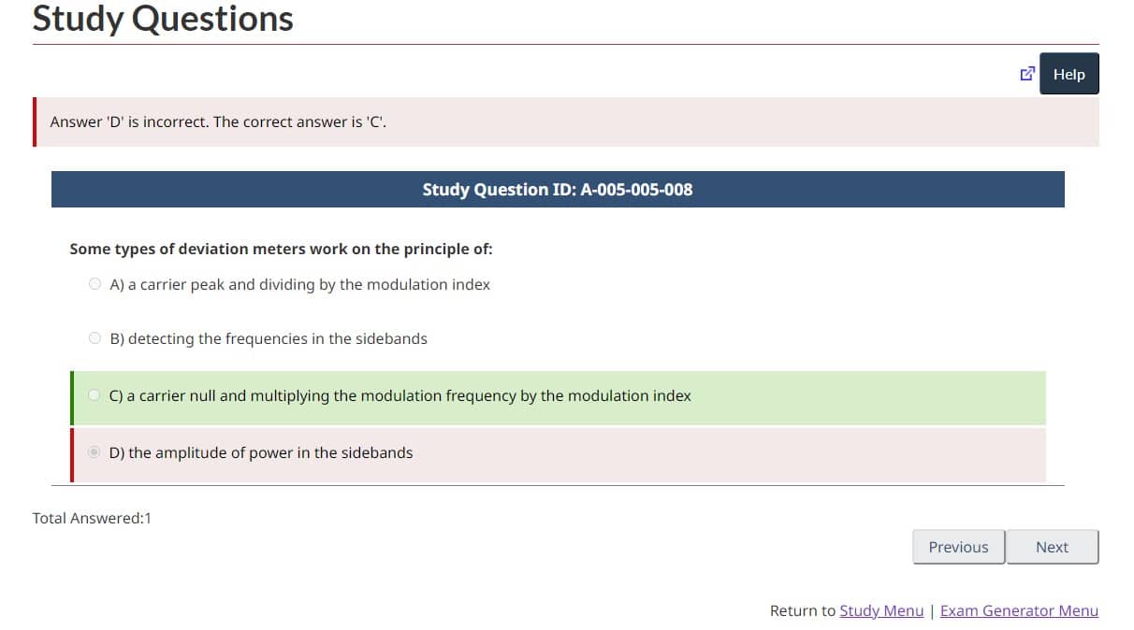This screenshot has width=1134, height=630.
Task: Click "detecting the frequencies in the sidebands" text
Action: click(269, 338)
